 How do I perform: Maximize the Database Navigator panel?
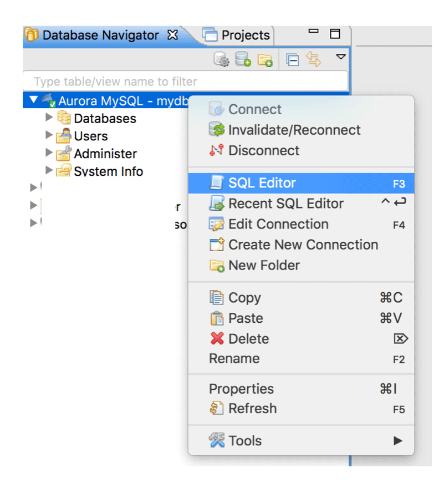pos(335,34)
